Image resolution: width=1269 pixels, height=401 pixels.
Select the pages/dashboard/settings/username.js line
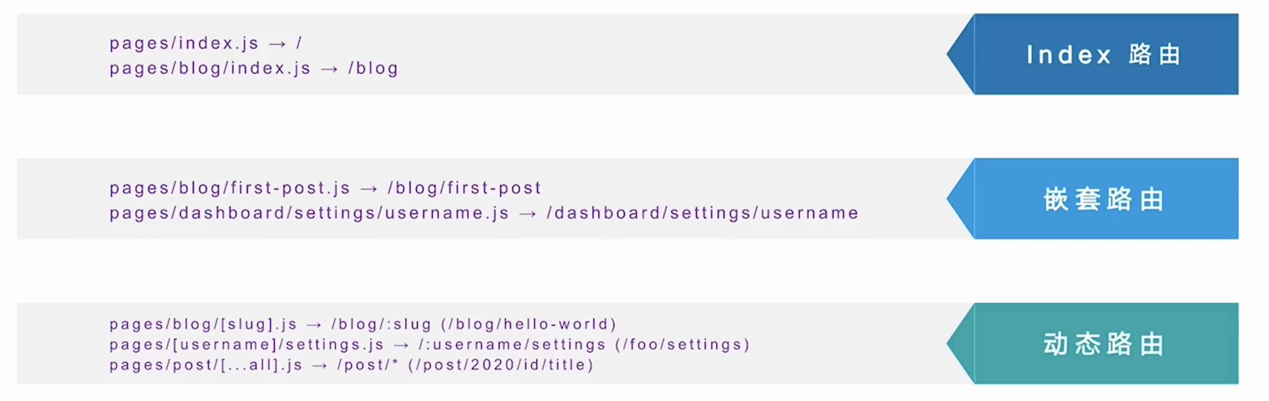click(484, 213)
